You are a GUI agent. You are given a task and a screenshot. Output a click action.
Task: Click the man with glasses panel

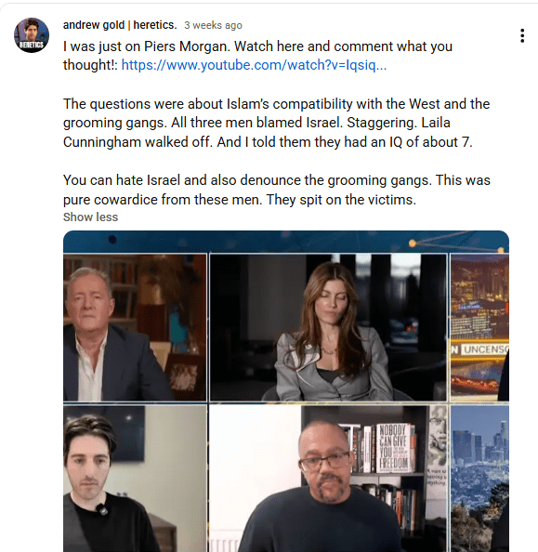[328, 479]
